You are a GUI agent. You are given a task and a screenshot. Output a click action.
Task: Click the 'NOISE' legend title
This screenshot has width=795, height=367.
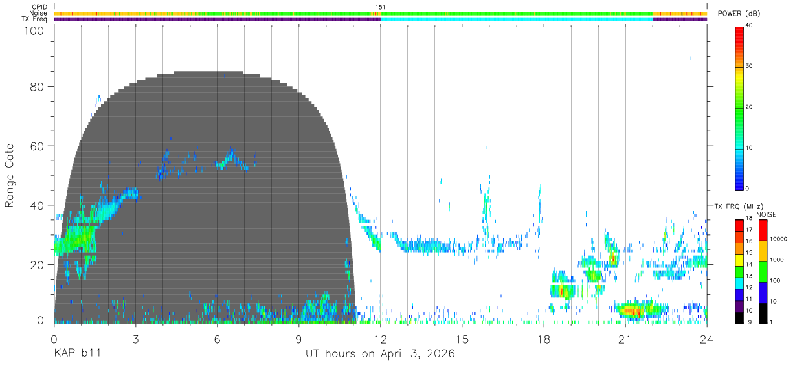click(x=765, y=214)
